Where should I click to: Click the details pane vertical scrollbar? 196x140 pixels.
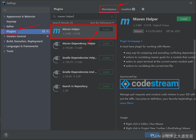point(194,64)
